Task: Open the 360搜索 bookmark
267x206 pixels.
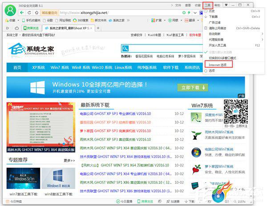Action: tap(81, 21)
